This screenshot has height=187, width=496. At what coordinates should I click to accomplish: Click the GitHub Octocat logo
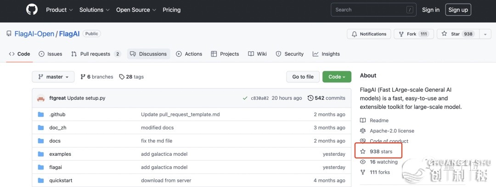pyautogui.click(x=31, y=10)
